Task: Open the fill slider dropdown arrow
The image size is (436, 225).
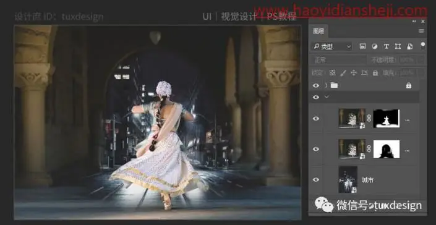Action: pos(422,73)
